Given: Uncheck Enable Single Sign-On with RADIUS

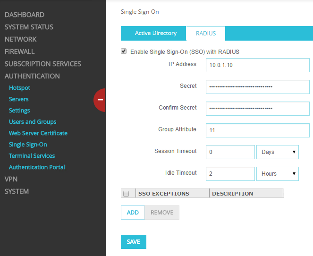Looking at the screenshot, I should tap(124, 51).
